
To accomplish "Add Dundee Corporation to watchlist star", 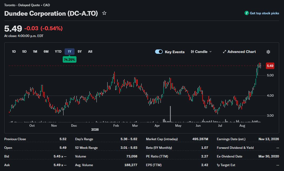I will tap(104, 13).
